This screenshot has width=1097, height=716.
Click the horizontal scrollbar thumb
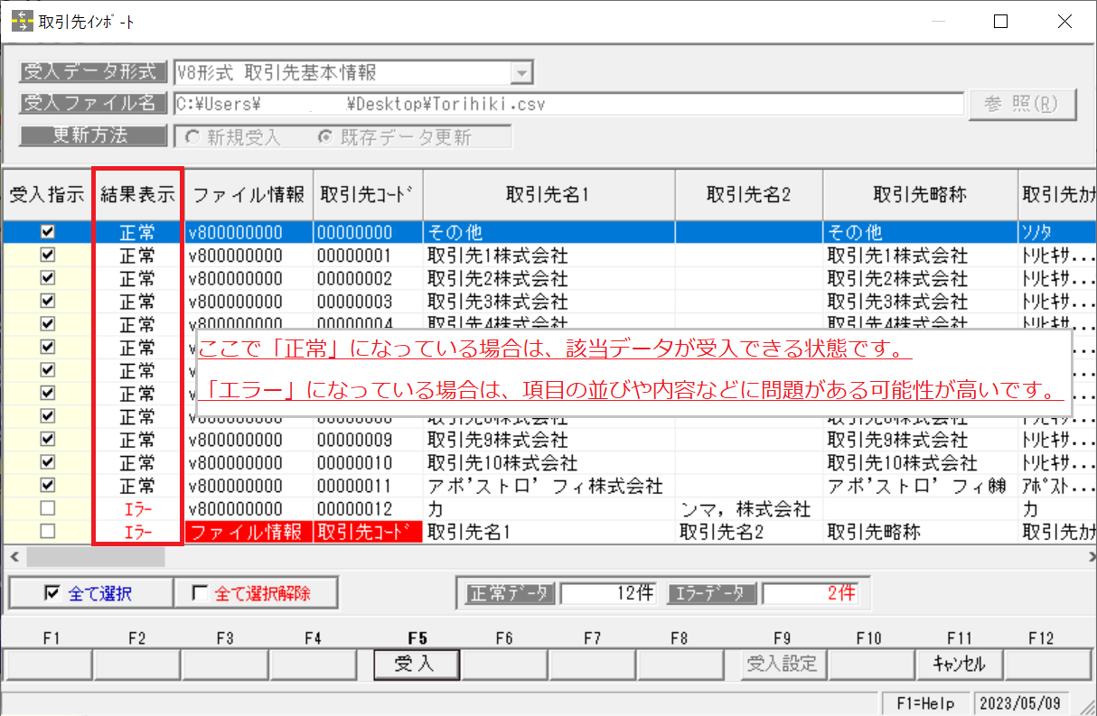coord(95,556)
